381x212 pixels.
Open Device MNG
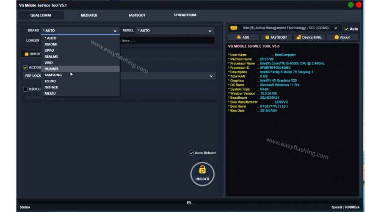point(309,37)
